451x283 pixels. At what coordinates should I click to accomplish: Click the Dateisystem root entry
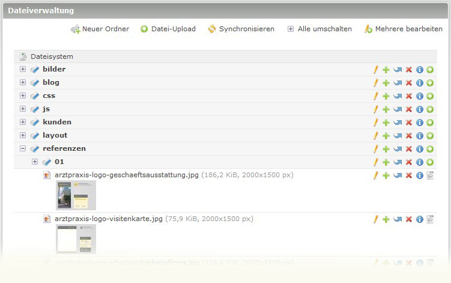(x=52, y=56)
